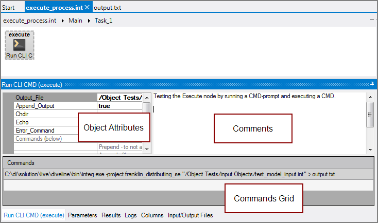Open the Logs tab
This screenshot has width=378, height=223.
131,215
